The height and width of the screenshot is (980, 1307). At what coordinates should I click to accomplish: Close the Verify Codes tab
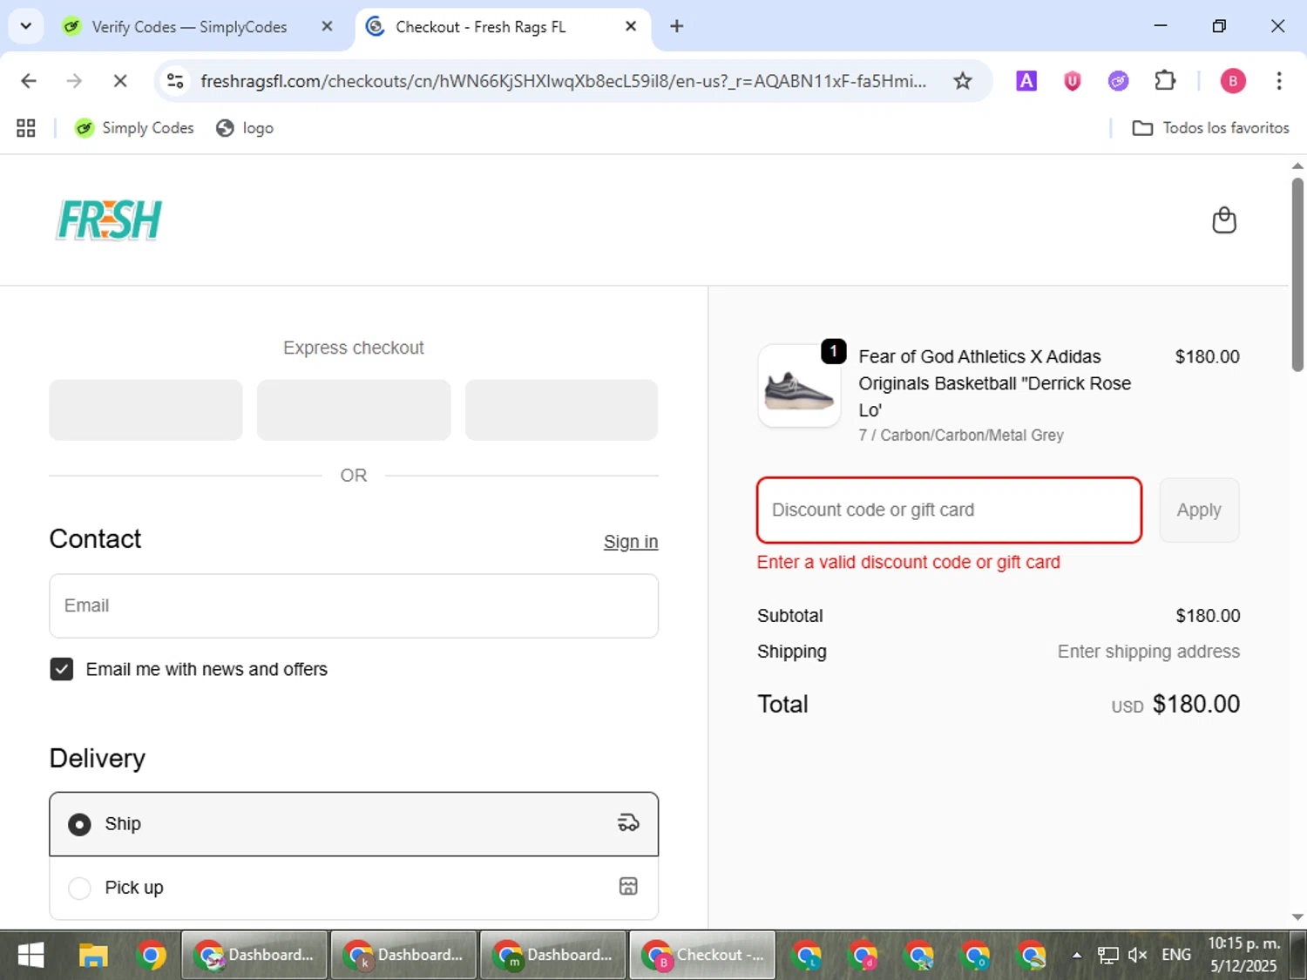[x=327, y=27]
